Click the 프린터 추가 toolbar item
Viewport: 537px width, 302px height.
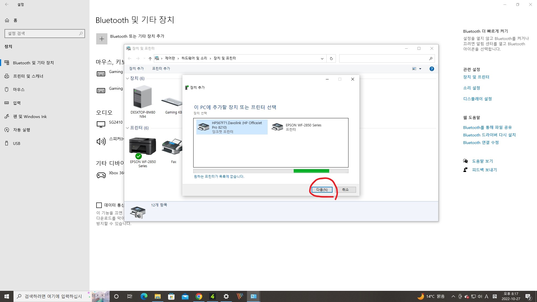pos(161,69)
